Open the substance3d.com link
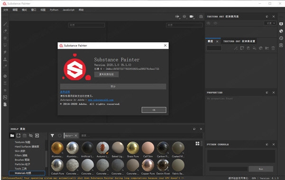The width and height of the screenshot is (285, 180). (101, 100)
